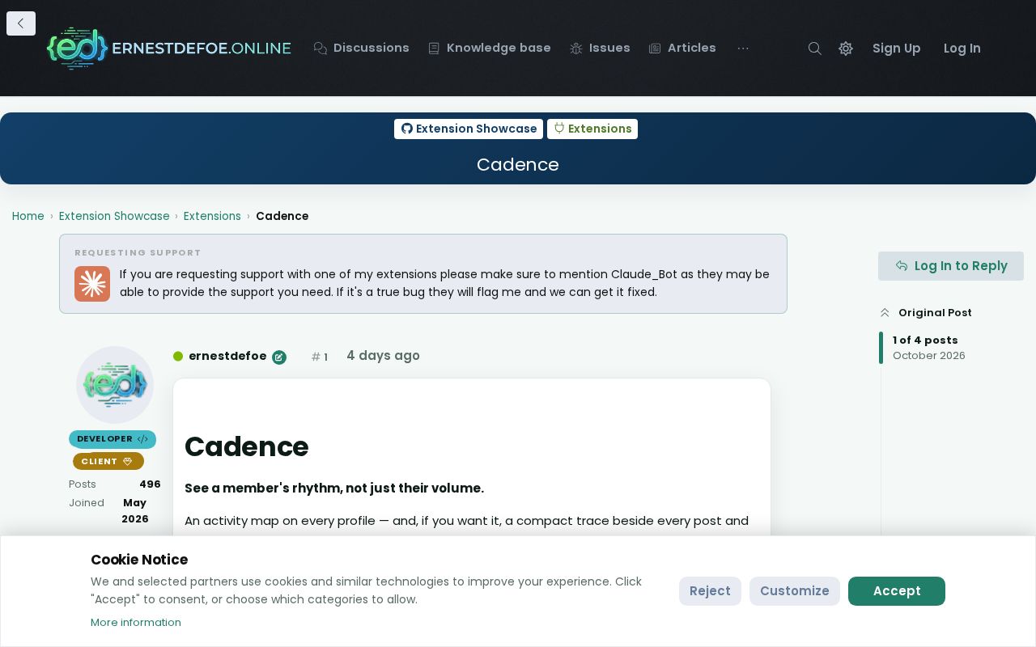Open the search magnifier icon
Viewport: 1036px width, 647px height.
(x=815, y=49)
